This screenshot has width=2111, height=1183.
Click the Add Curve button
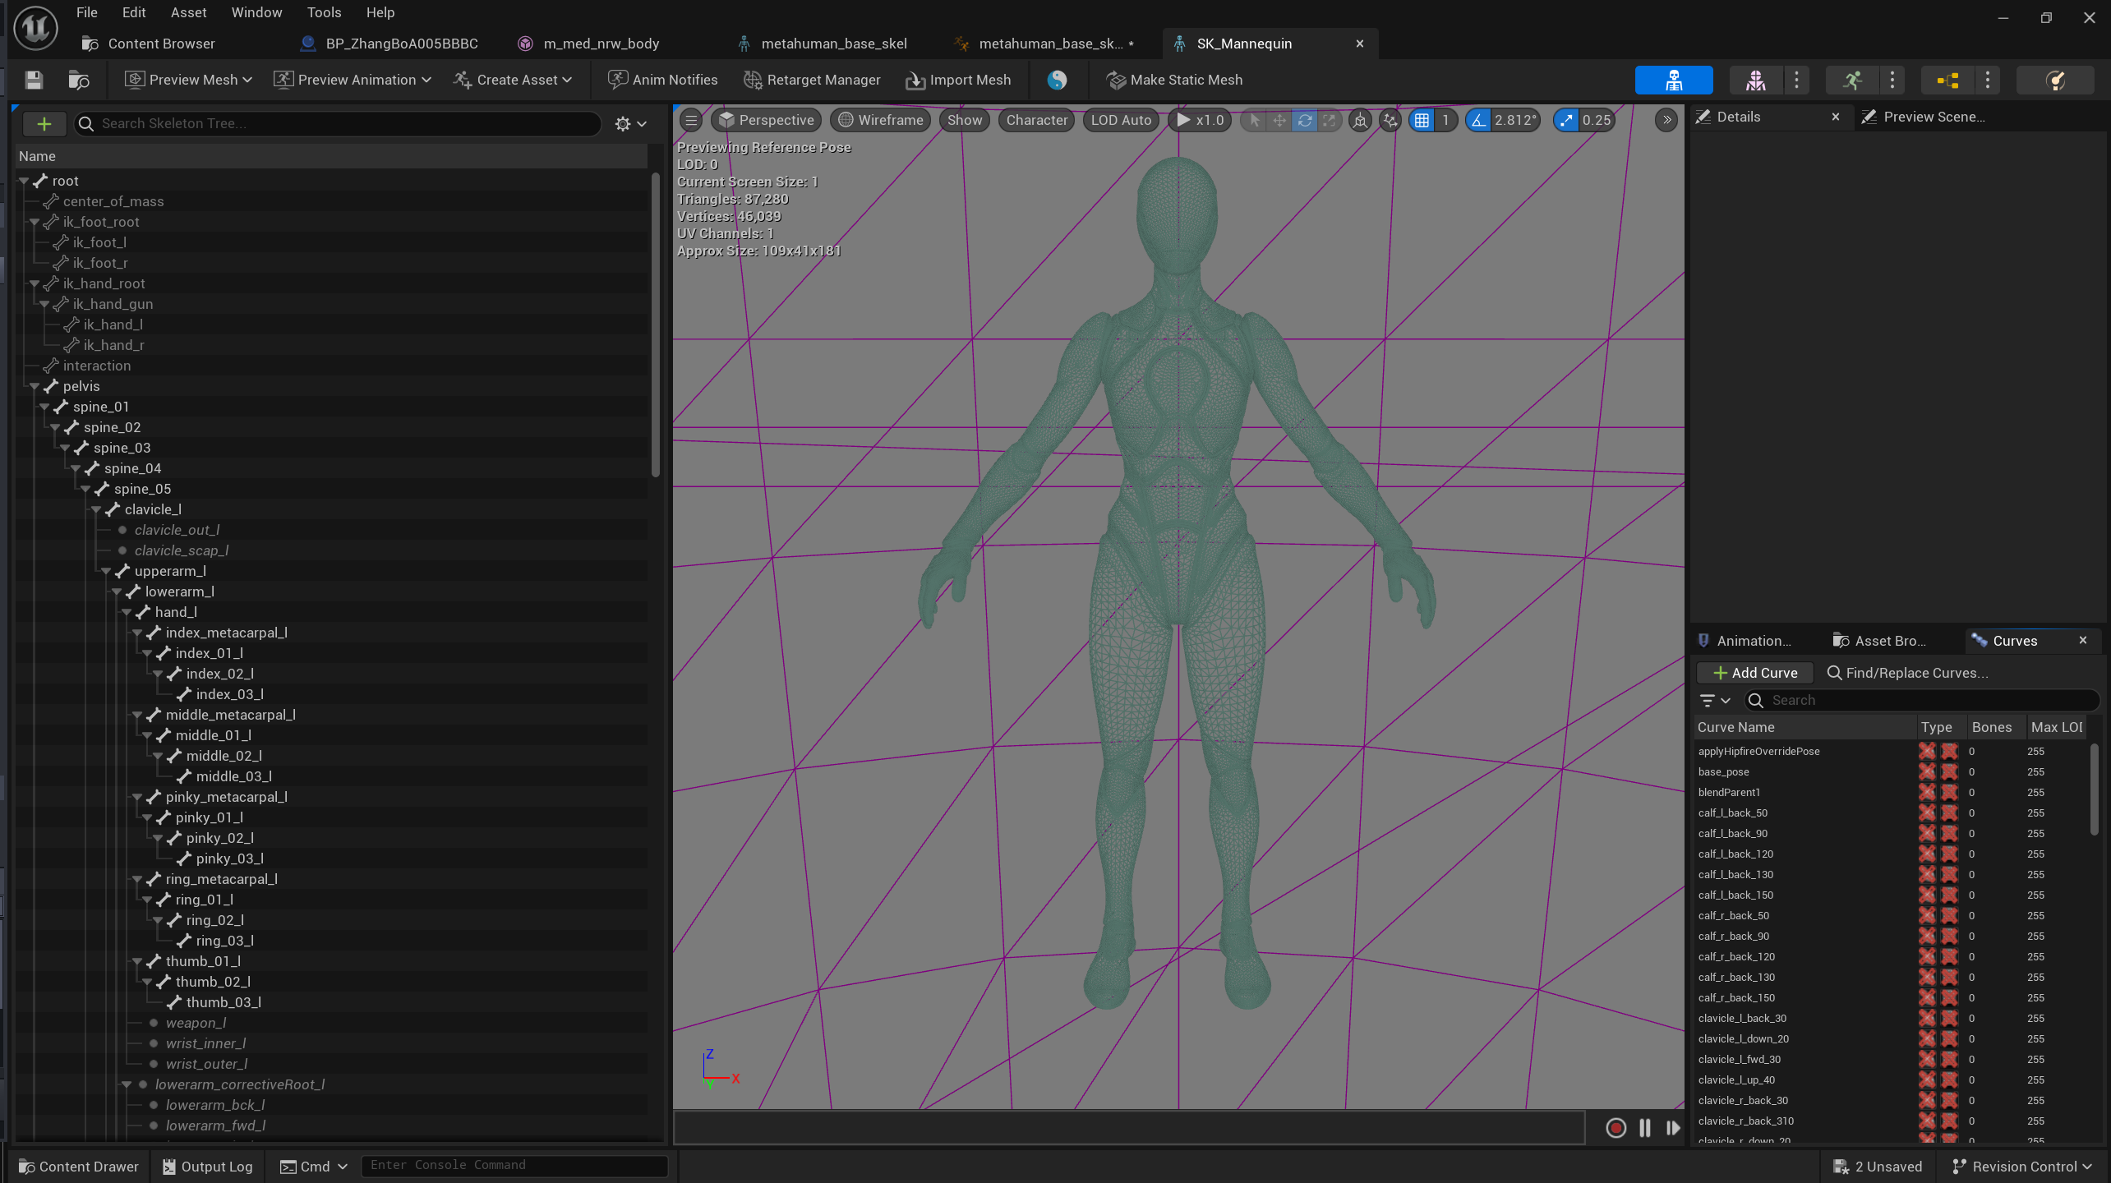[x=1754, y=673]
